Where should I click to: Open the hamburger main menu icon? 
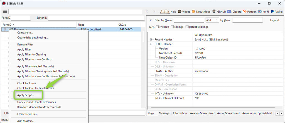click(x=5, y=11)
